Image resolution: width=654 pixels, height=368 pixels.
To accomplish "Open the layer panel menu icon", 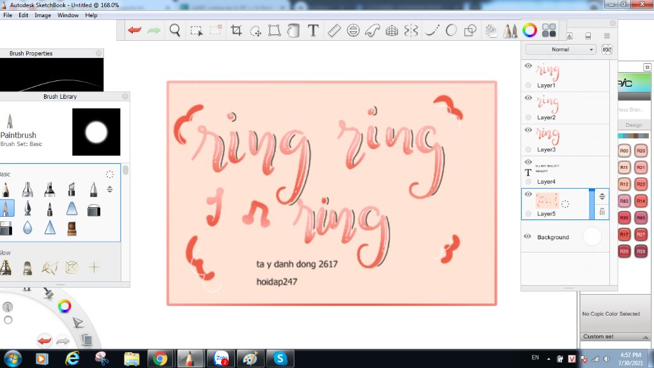I will pos(607,36).
